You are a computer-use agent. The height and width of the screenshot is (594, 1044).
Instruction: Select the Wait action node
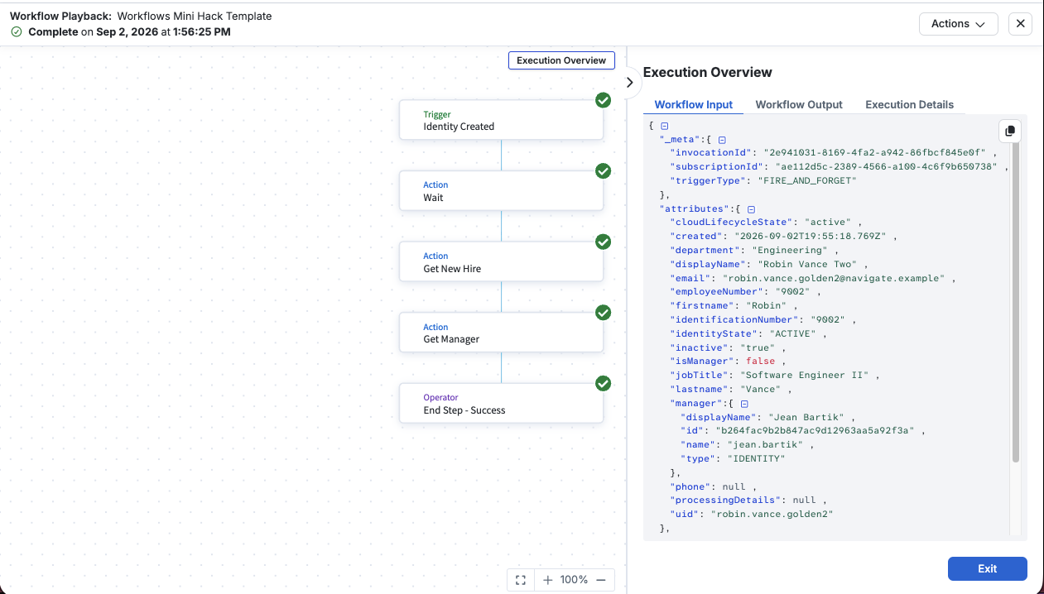point(501,191)
